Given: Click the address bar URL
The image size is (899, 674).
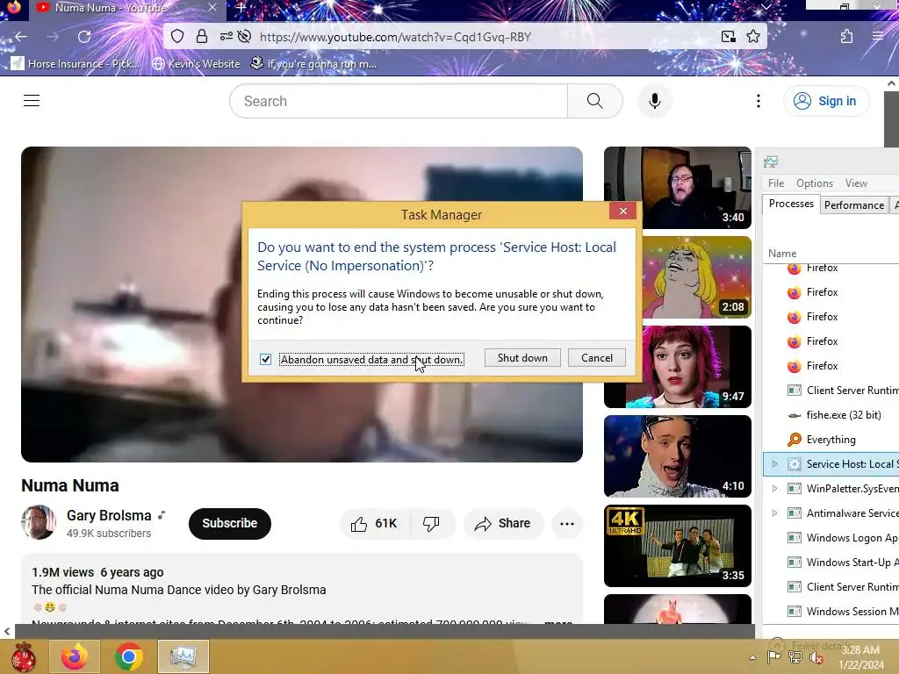Looking at the screenshot, I should 395,37.
